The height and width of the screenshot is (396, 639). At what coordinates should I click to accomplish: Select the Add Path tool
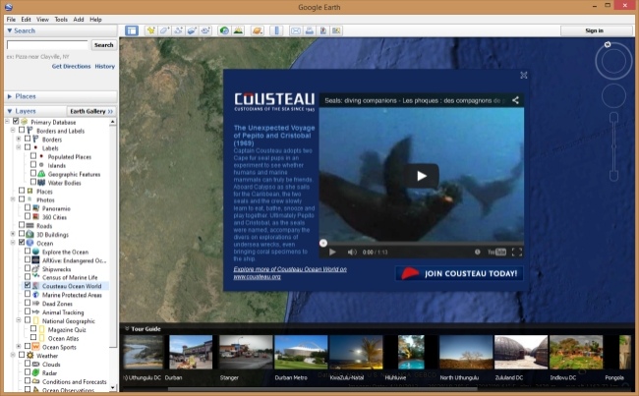pos(178,30)
